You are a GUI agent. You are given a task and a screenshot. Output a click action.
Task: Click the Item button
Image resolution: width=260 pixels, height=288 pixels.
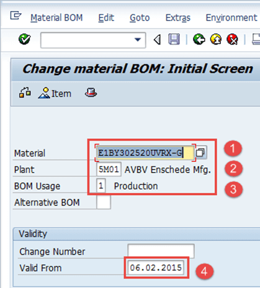[55, 93]
